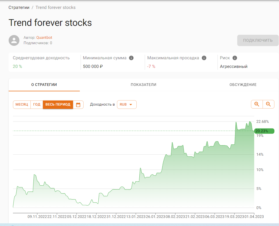Click the Подписчиков: 0 text
The image size is (279, 226).
point(38,43)
